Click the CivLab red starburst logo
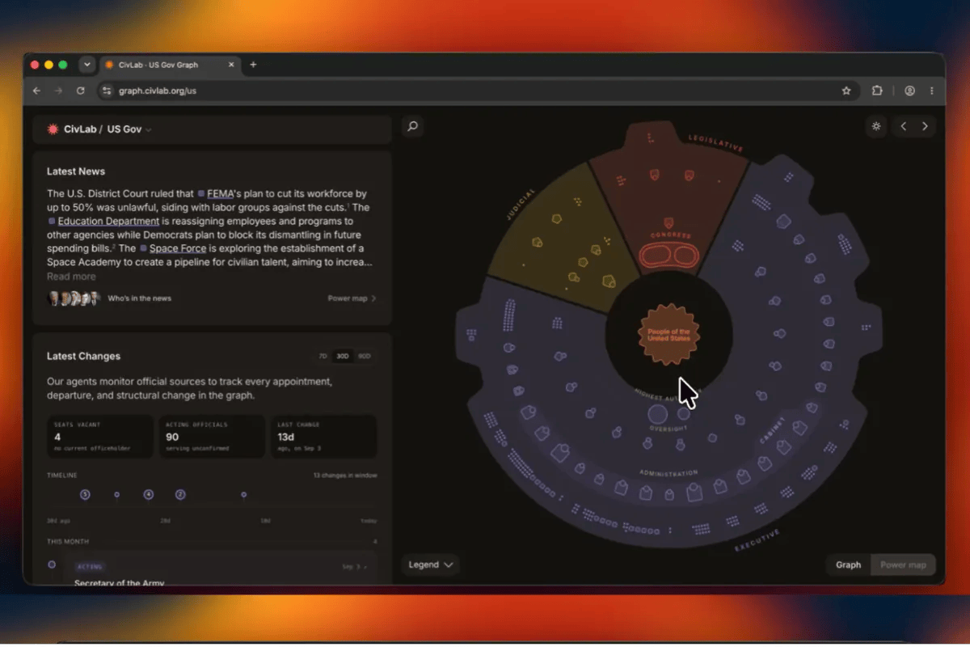 (53, 129)
